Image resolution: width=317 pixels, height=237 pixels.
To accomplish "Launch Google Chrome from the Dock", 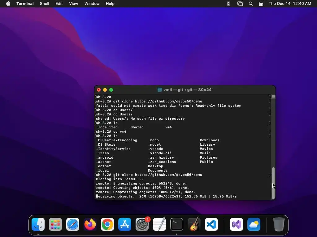I will pyautogui.click(x=107, y=224).
